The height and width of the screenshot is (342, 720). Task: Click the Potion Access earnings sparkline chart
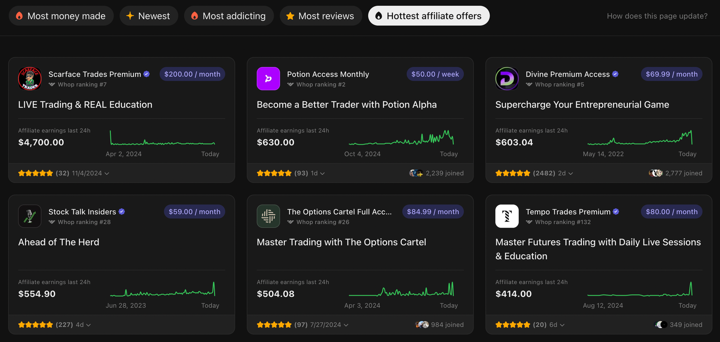click(401, 137)
